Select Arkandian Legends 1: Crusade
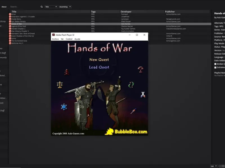Image resolution: width=225 pixels, height=168 pixels. coord(110,17)
